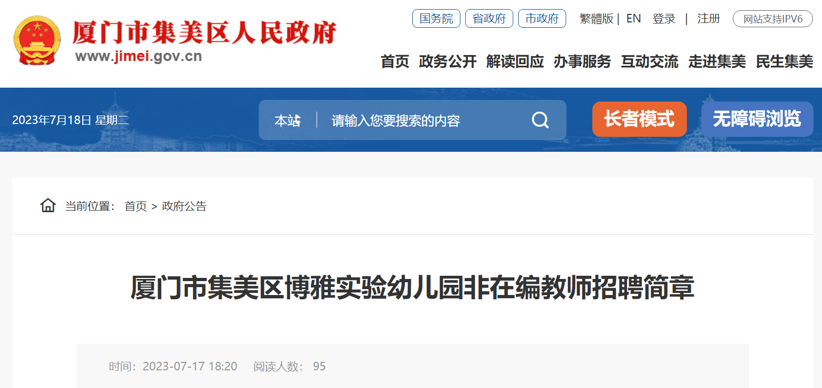Click the national emblem logo

(37, 41)
